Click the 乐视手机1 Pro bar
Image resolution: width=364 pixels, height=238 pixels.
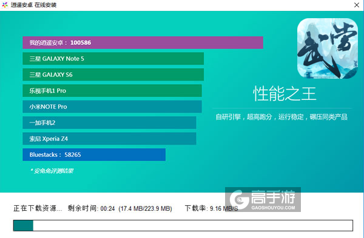[112, 91]
